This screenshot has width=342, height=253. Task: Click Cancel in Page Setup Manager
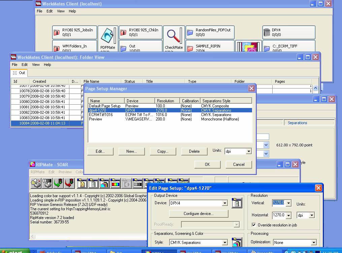(239, 165)
